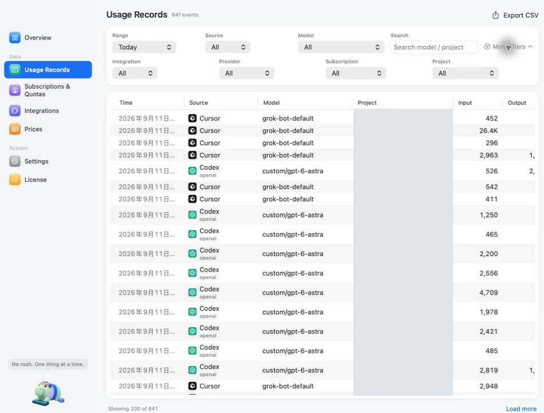Click the input value 4,709

pyautogui.click(x=489, y=292)
